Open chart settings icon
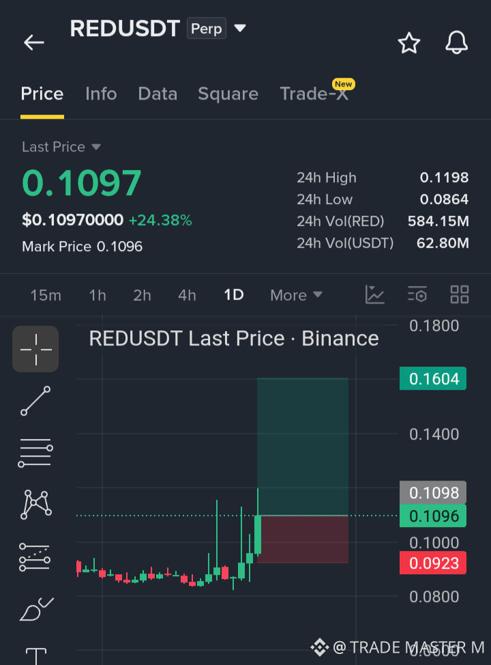 tap(417, 294)
